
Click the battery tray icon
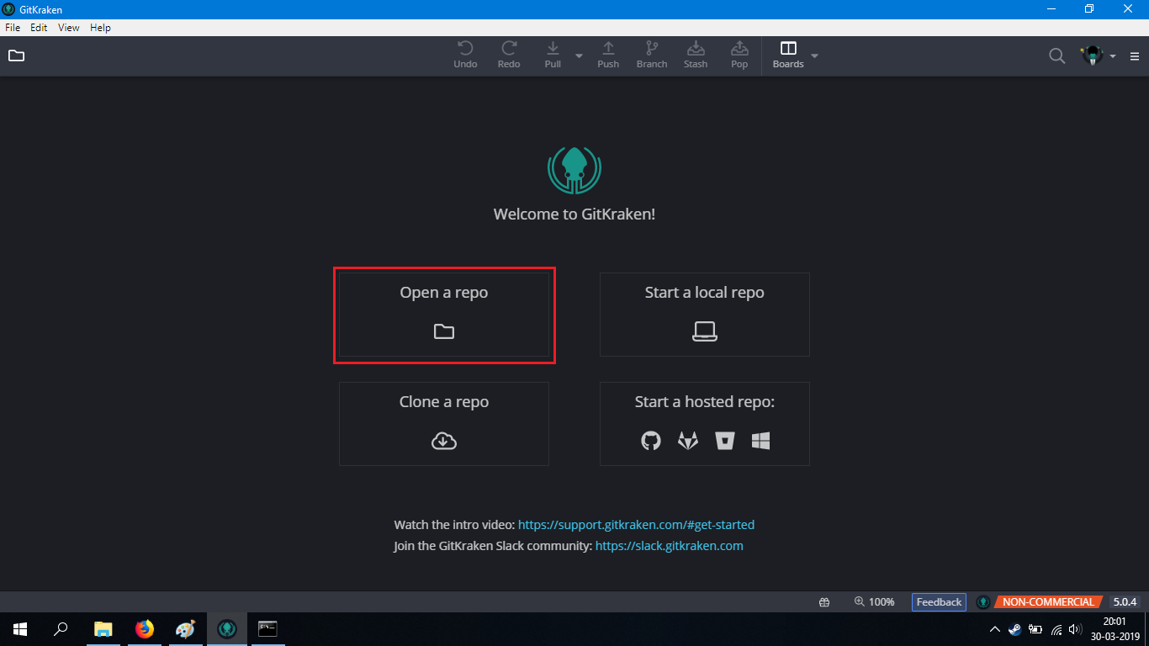pyautogui.click(x=1035, y=629)
